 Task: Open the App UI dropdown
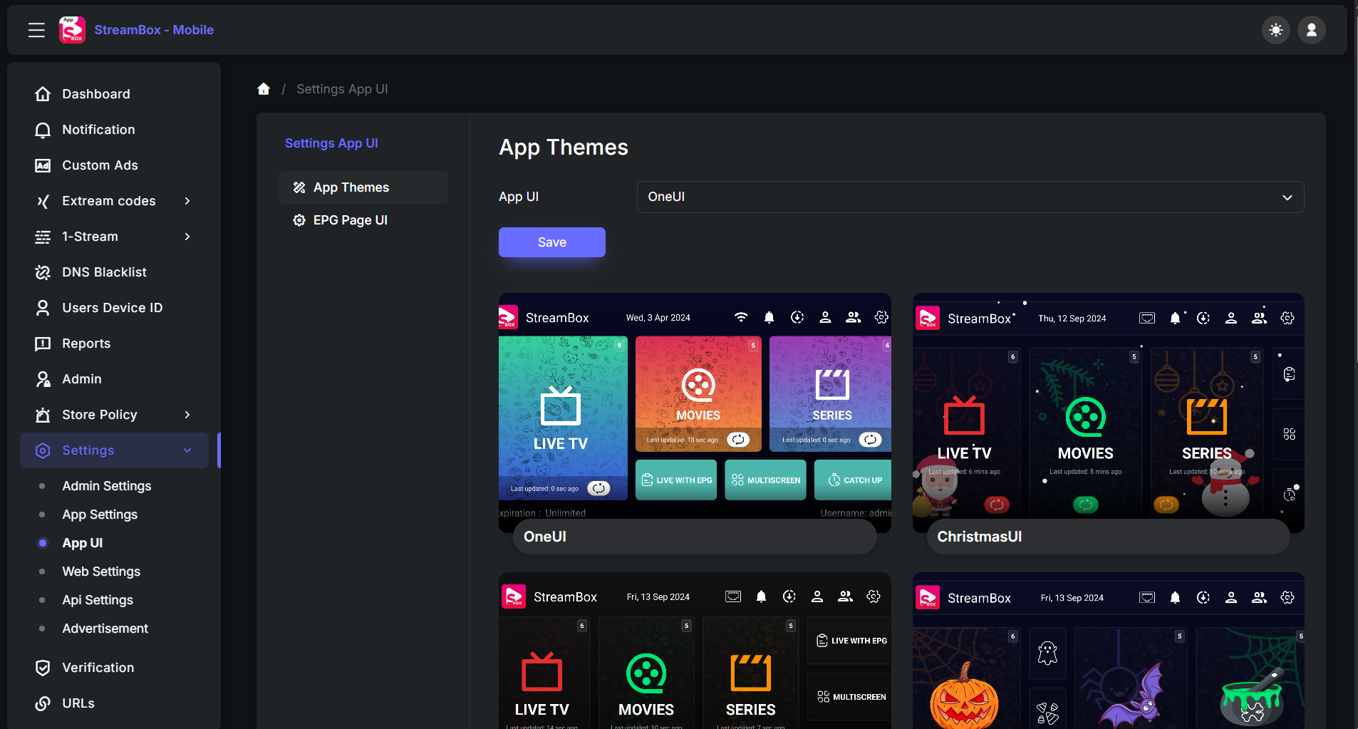click(x=970, y=197)
